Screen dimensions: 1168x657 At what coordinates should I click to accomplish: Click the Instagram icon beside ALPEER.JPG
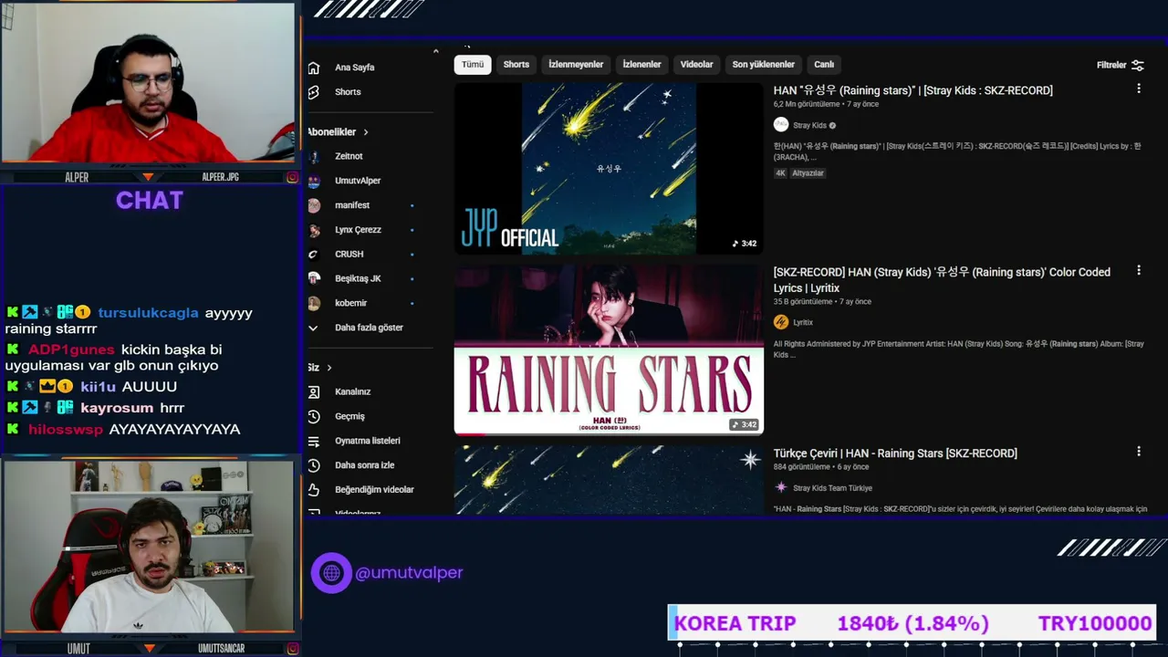tap(292, 177)
